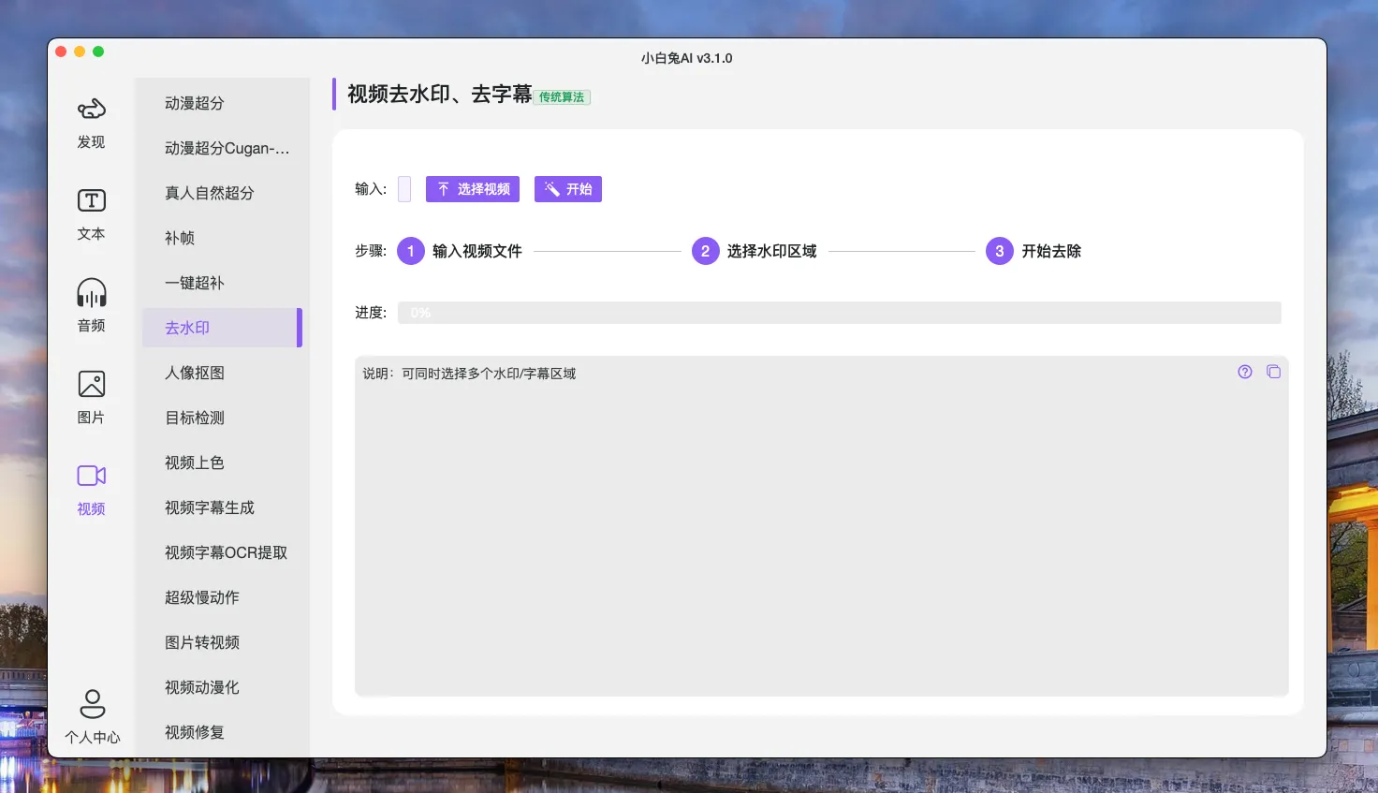Open 个人中心 user profile
Viewport: 1378px width, 793px height.
pyautogui.click(x=92, y=717)
